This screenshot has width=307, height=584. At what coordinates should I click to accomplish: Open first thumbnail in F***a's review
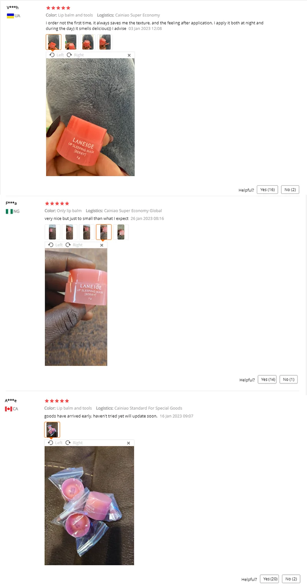53,232
